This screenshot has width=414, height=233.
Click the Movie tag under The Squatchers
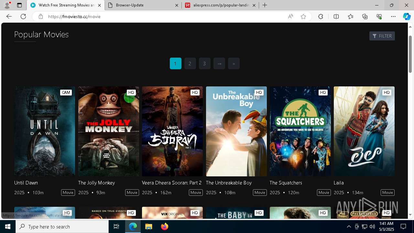[324, 193]
